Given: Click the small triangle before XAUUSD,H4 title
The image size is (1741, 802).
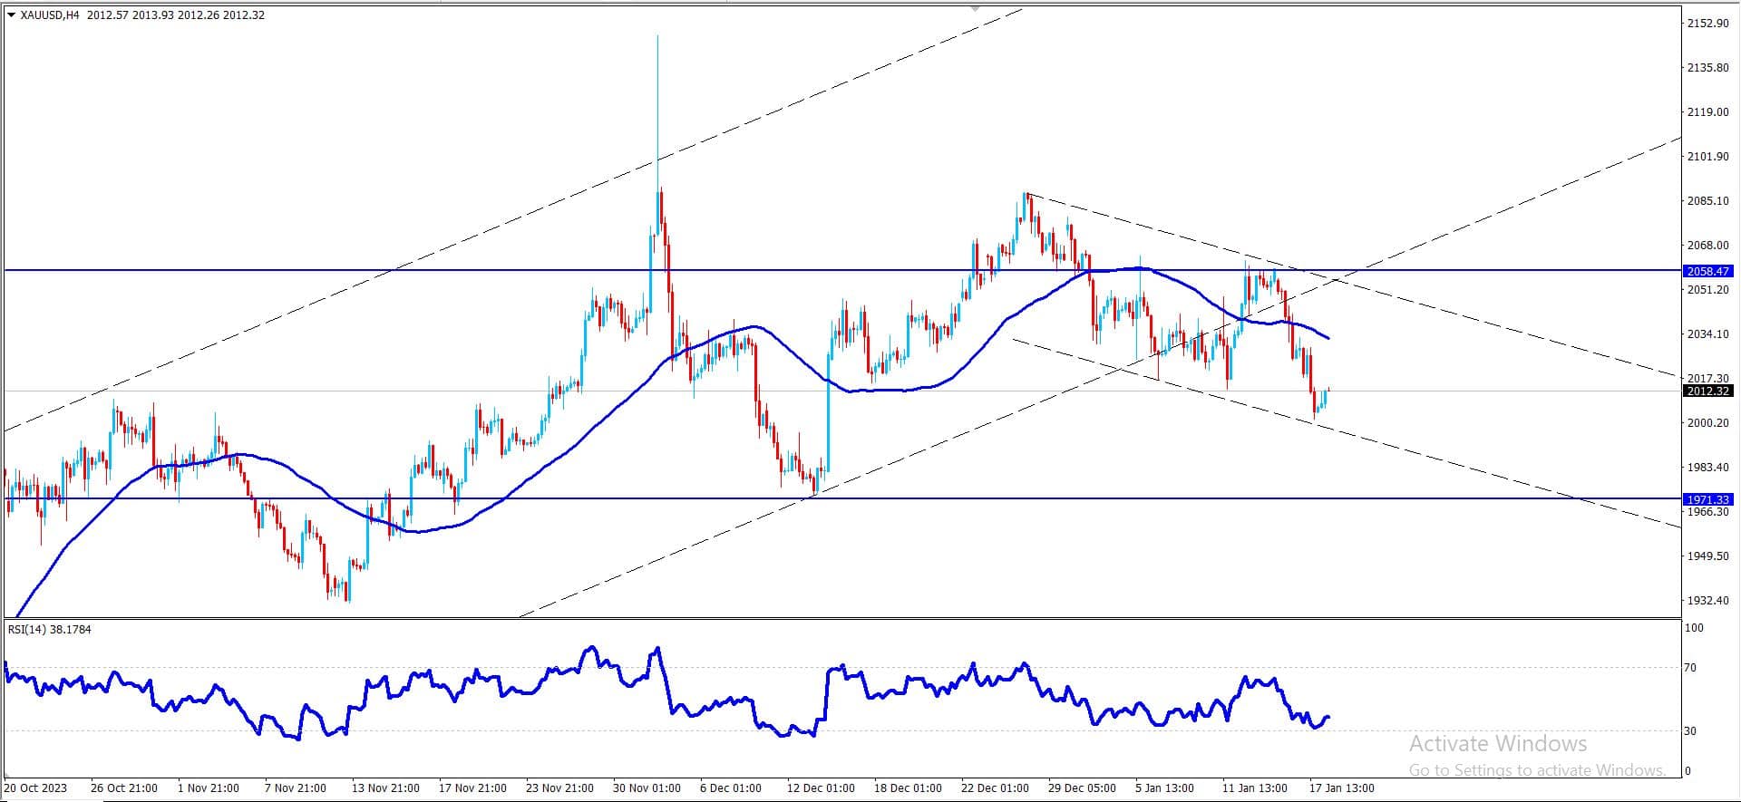Looking at the screenshot, I should coord(11,15).
